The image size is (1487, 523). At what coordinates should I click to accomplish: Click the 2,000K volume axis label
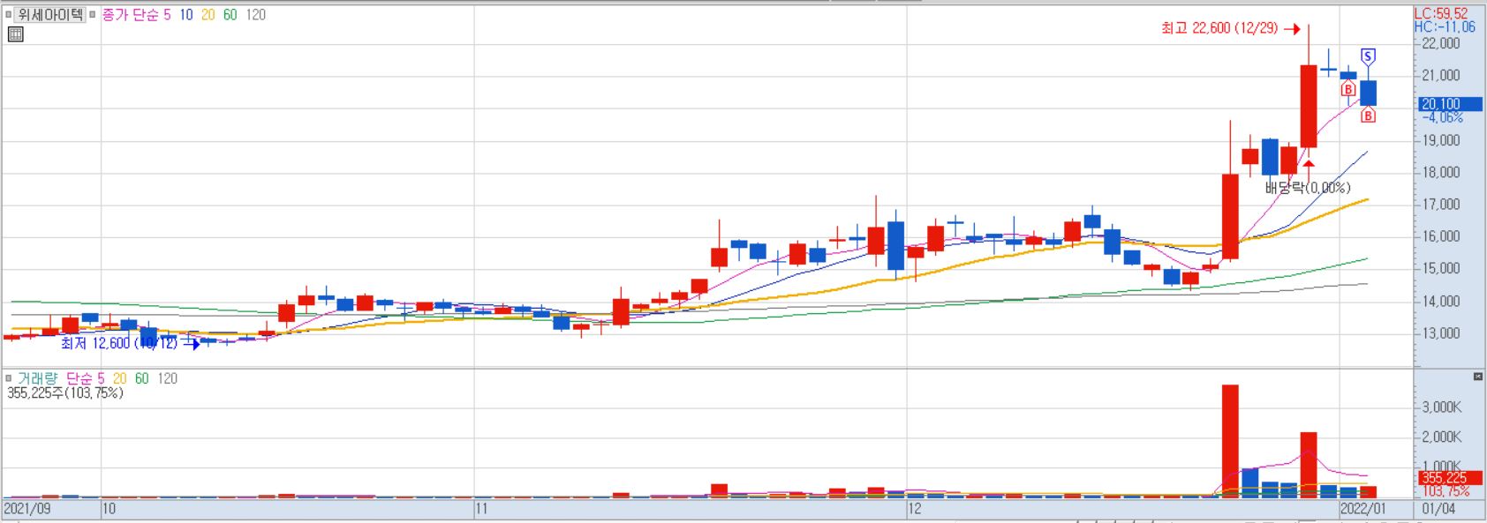point(1442,437)
